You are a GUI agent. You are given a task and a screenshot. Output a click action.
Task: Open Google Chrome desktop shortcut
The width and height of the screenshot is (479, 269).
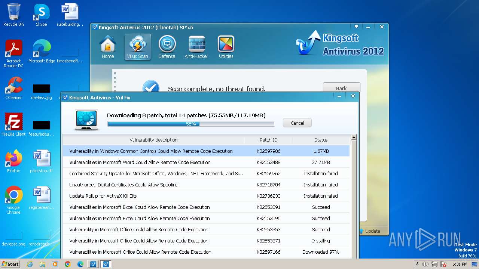[13, 200]
